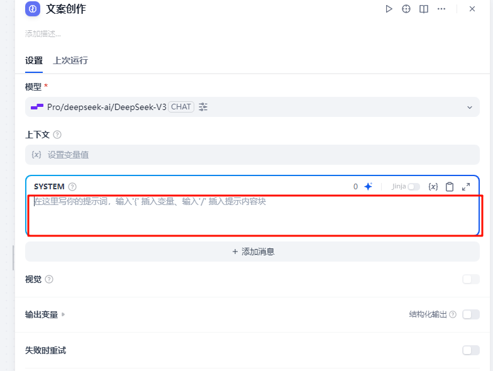Viewport: 493px width, 371px height.
Task: Enable the Jinja toggle
Action: [414, 187]
